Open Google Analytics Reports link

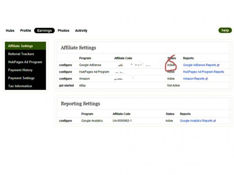click(196, 121)
